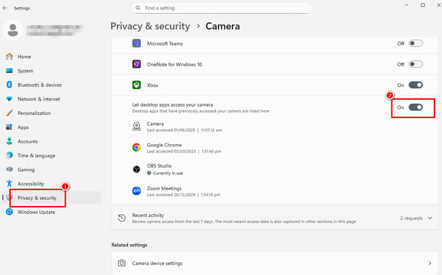Click the OBS Studio icon
Viewport: 442px width, 275px height.
click(x=136, y=169)
